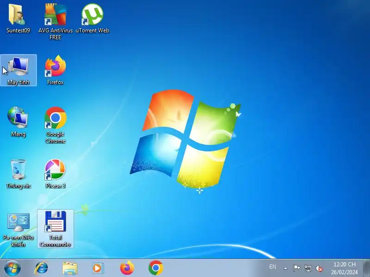Select the AVG AntiVirus FREE shortcut
This screenshot has height=277, width=370.
click(55, 21)
